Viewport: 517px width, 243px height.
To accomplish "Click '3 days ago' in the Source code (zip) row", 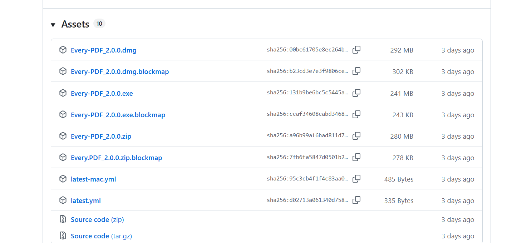I will tap(458, 220).
